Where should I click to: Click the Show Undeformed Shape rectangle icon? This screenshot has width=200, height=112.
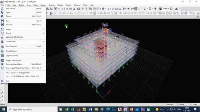[109, 9]
